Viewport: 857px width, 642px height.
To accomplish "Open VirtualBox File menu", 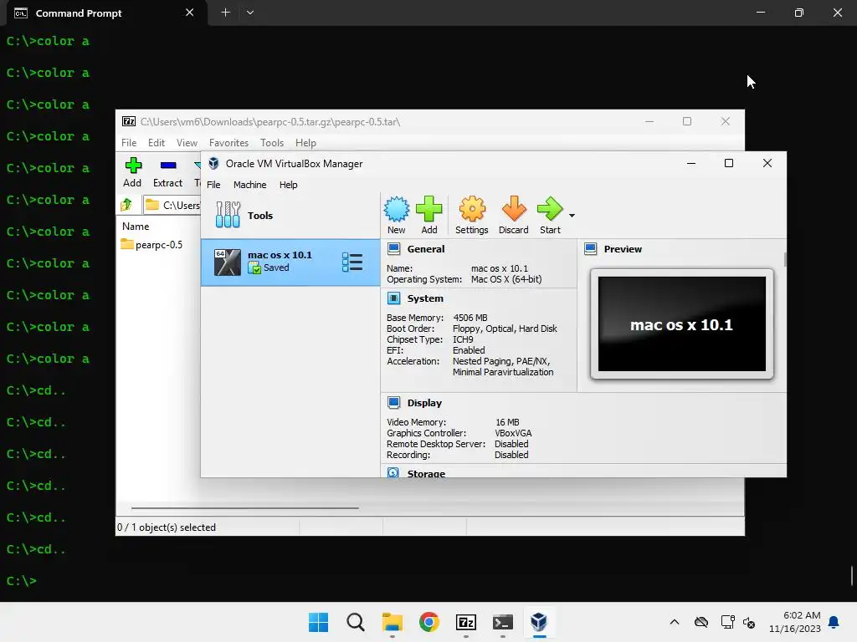I will click(213, 185).
